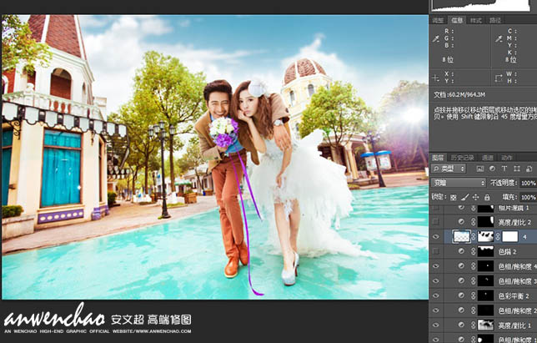The image size is (537, 343).
Task: Filter layers by text type icon
Action: click(506, 169)
